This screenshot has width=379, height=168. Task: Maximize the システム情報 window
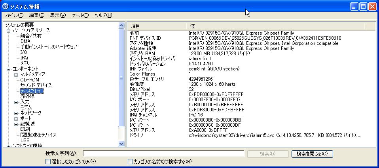click(363, 6)
